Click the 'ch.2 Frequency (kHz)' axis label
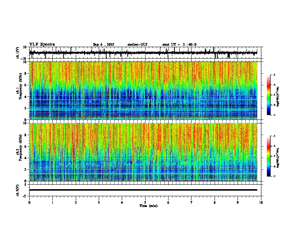This screenshot has width=294, height=227. 20,148
